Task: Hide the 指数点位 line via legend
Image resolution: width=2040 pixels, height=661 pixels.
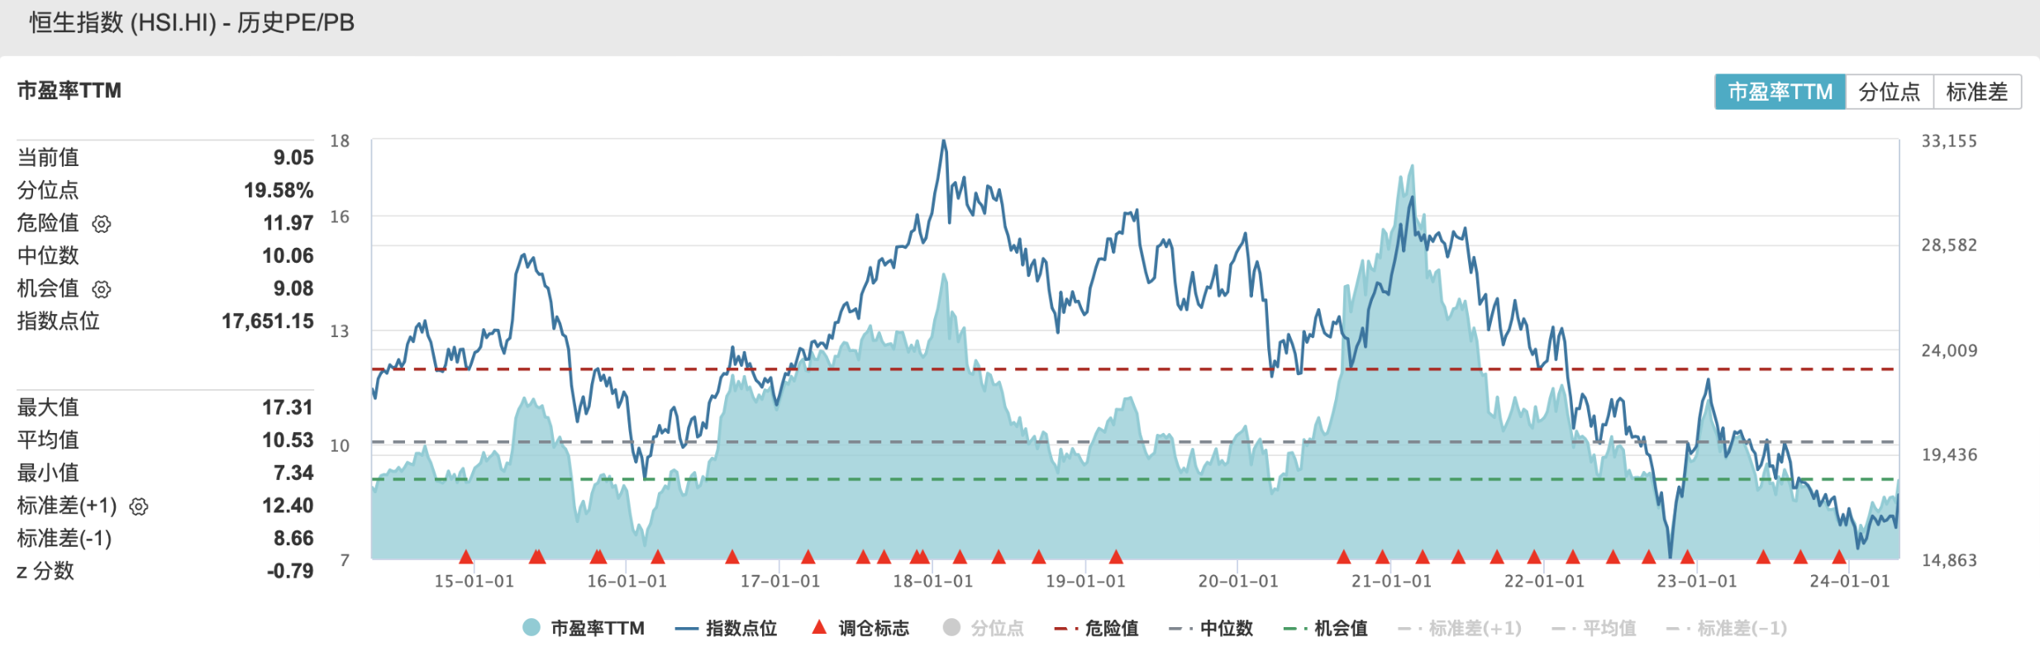Action: pyautogui.click(x=741, y=629)
